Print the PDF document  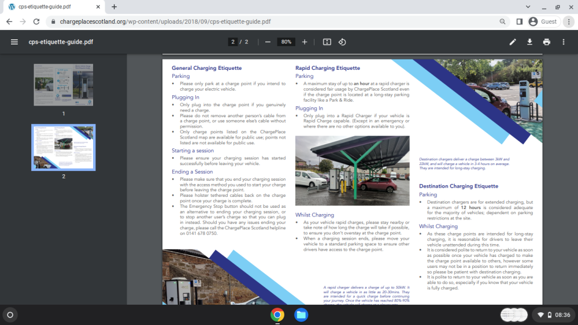tap(546, 42)
